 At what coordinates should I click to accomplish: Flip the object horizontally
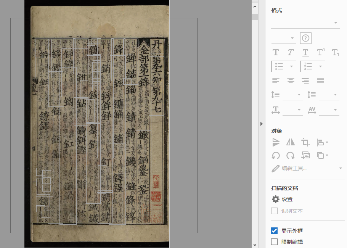(x=291, y=142)
